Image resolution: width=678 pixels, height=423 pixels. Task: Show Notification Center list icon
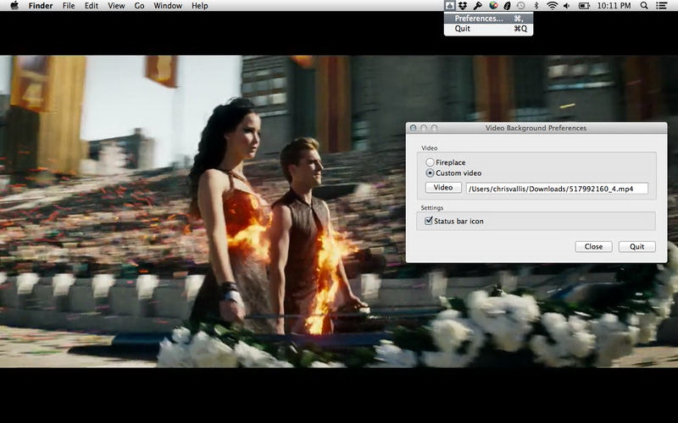[663, 6]
